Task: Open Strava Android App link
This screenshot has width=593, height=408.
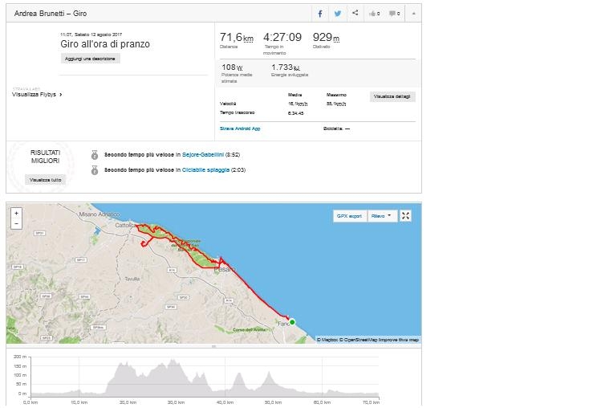Action: pos(240,129)
